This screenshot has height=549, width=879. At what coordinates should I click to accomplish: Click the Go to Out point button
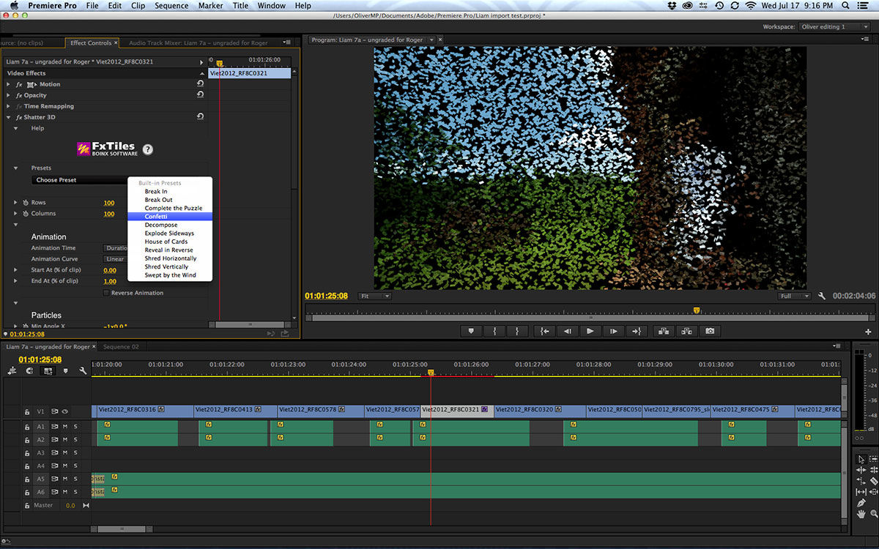637,331
